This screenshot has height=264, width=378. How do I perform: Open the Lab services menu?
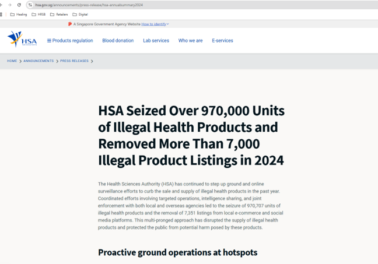156,41
